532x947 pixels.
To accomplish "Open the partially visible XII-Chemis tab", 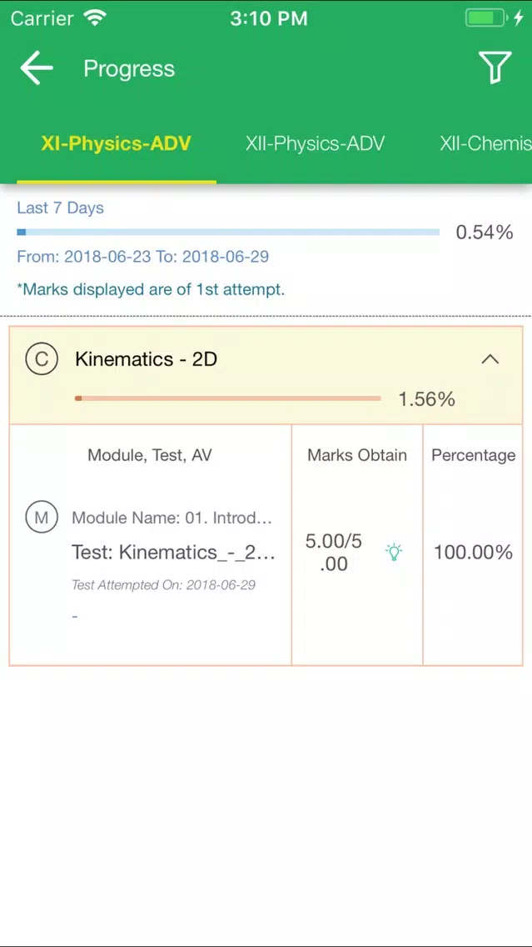I will click(x=485, y=143).
